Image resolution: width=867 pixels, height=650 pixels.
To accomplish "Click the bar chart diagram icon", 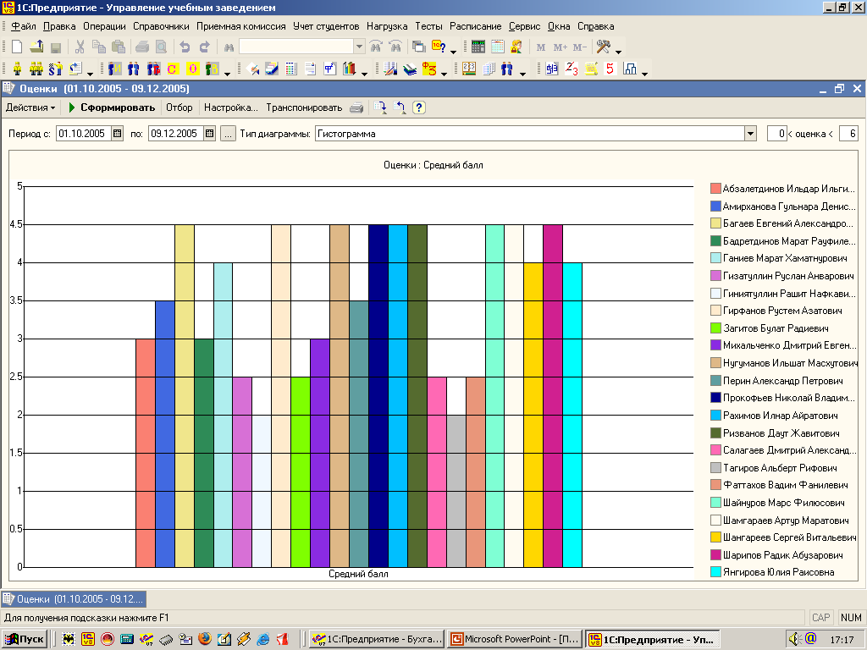I will pos(629,69).
